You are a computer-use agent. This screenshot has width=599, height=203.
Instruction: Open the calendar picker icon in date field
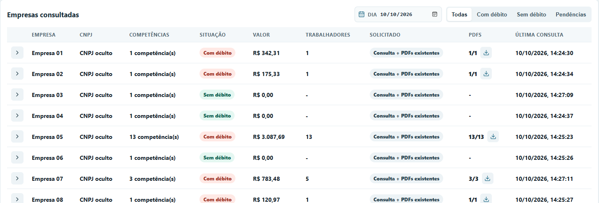tap(435, 14)
